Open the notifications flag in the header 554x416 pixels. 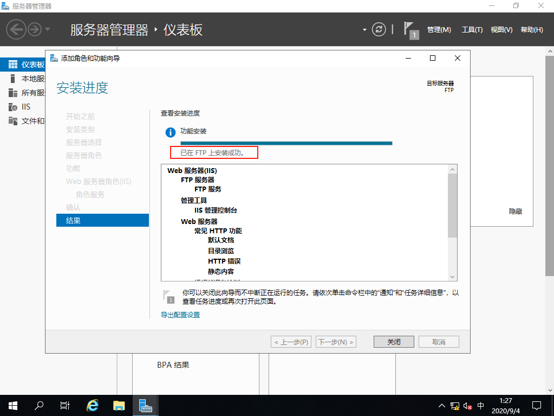pyautogui.click(x=411, y=30)
